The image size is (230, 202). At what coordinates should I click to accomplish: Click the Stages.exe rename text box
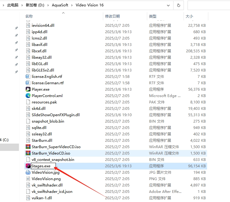pos(43,166)
